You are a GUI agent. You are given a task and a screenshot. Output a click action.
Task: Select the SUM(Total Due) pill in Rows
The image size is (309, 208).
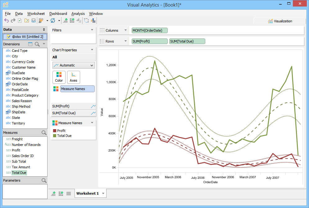[187, 41]
